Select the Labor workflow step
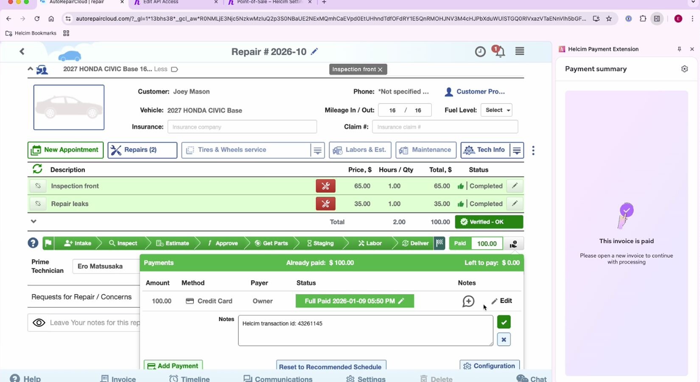 pyautogui.click(x=370, y=243)
